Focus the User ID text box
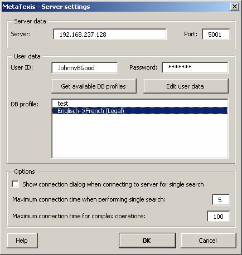This screenshot has width=242, height=255. click(85, 68)
